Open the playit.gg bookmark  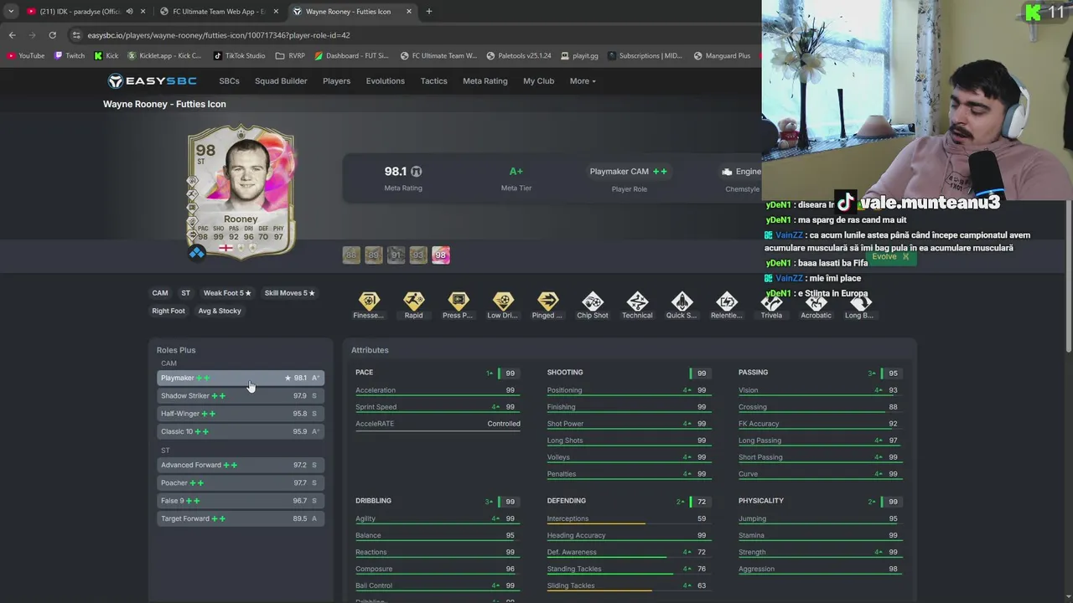(579, 56)
